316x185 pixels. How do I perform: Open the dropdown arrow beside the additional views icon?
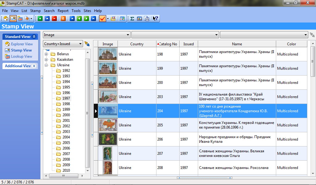coord(31,19)
